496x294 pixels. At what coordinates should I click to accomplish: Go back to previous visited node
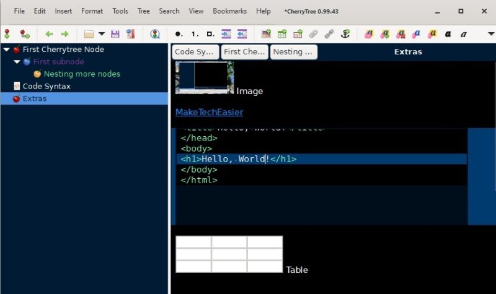pyautogui.click(x=49, y=34)
